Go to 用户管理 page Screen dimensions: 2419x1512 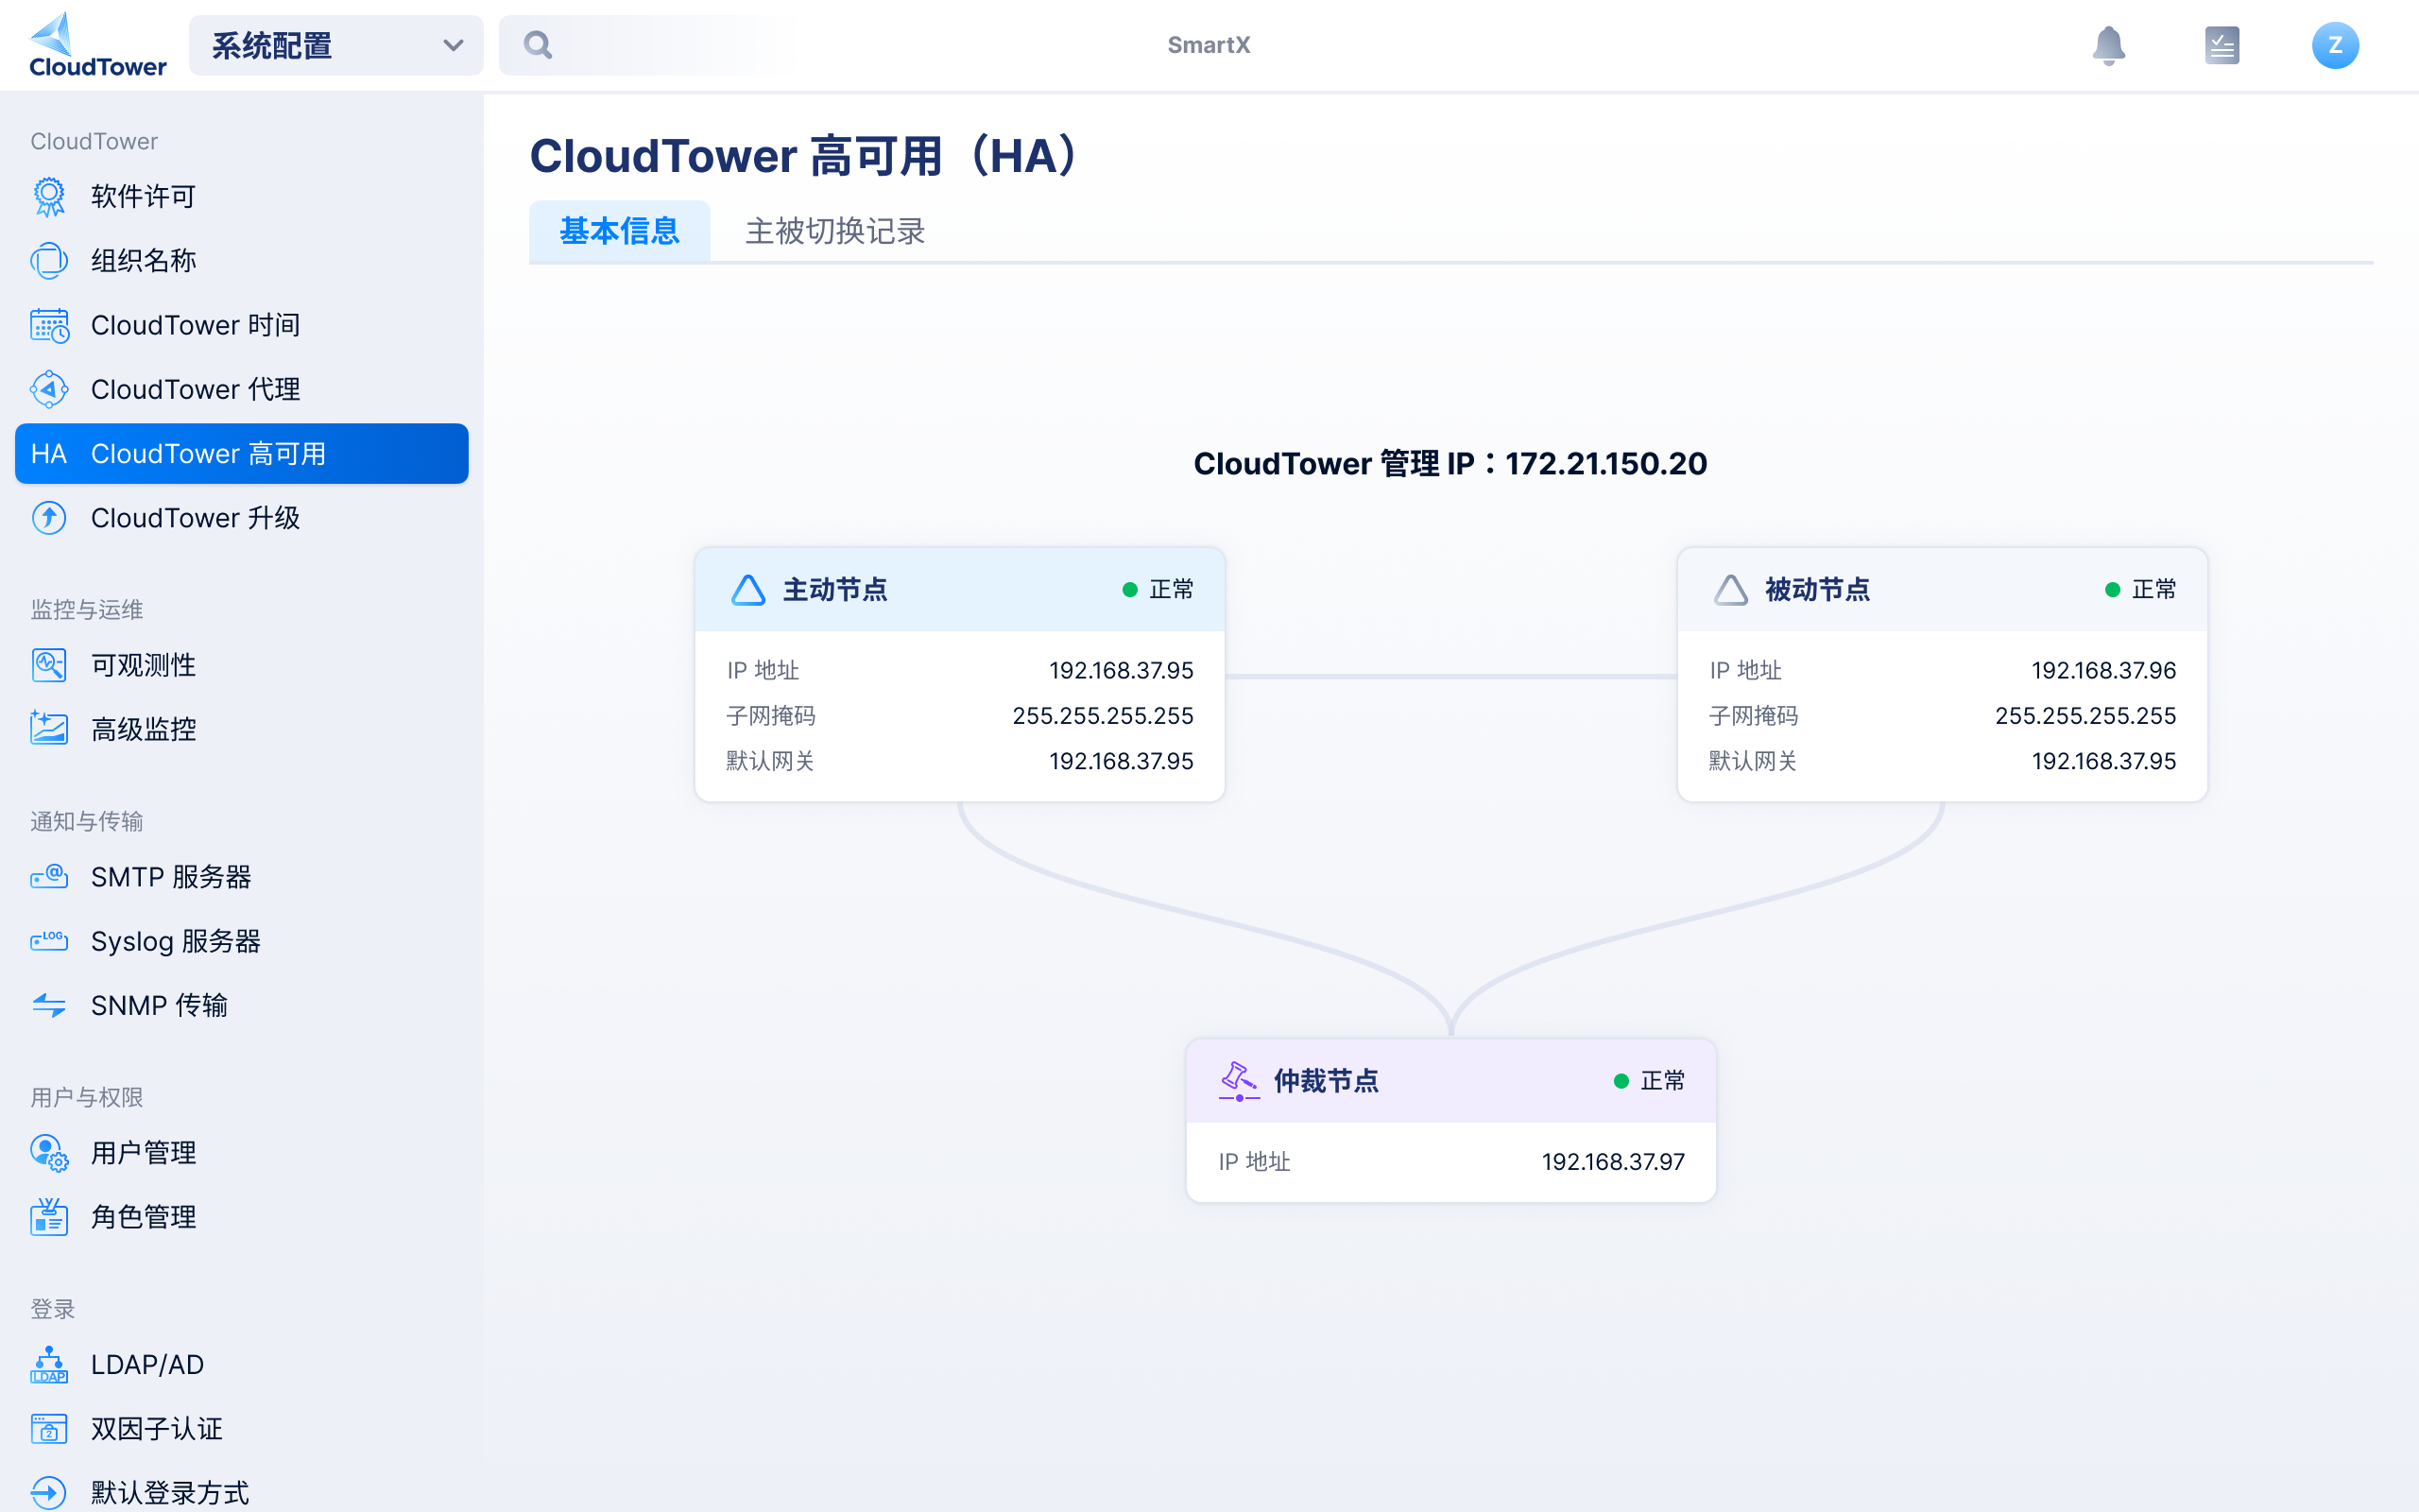click(x=143, y=1153)
